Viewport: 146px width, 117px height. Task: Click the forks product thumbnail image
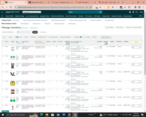pos(13,49)
